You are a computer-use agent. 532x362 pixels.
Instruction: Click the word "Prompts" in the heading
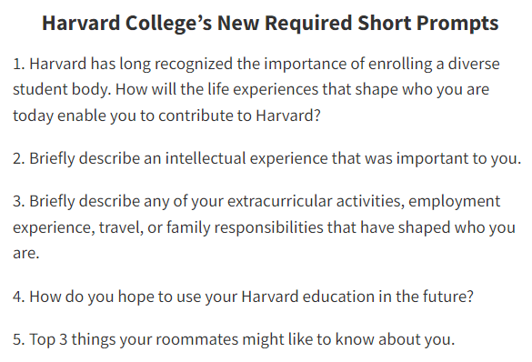(x=457, y=24)
